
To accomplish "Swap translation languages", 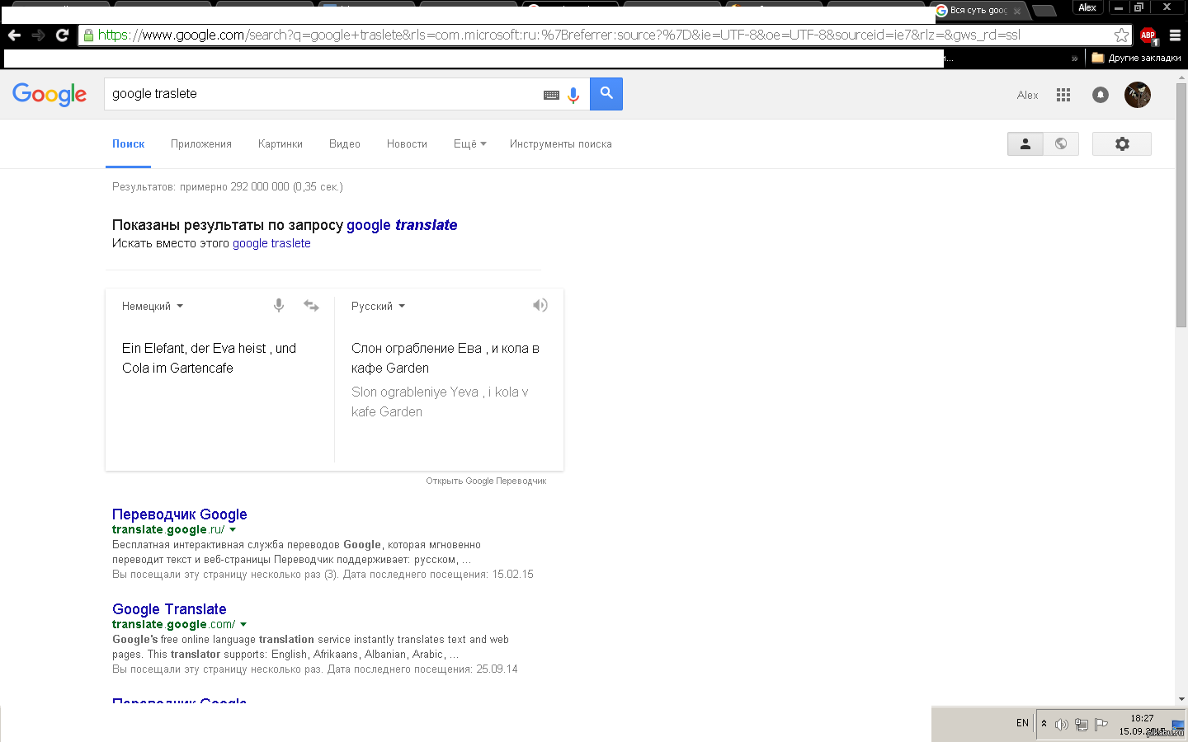I will 311,305.
